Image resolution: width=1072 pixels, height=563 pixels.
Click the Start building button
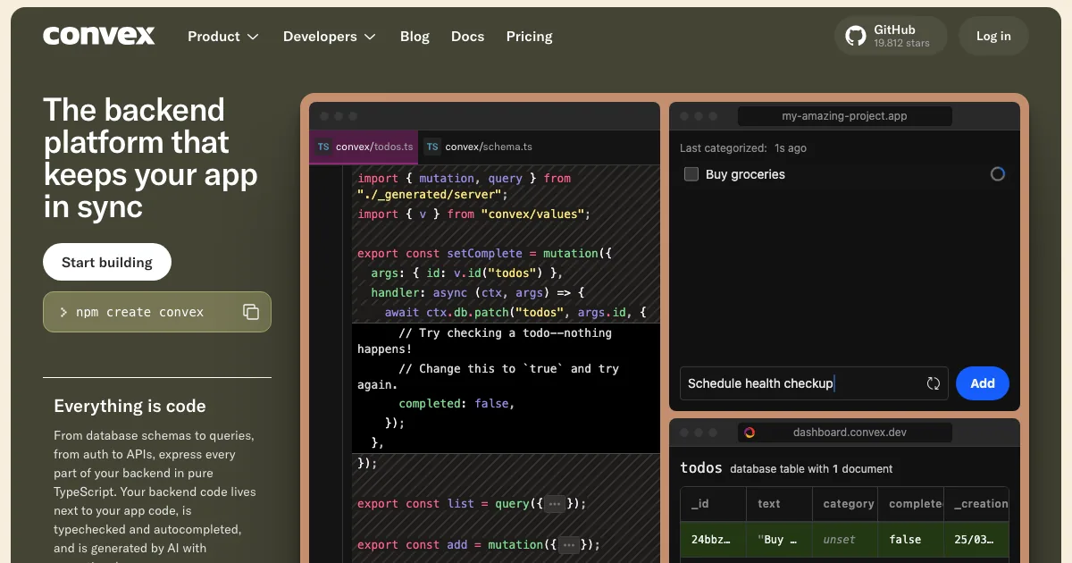click(x=107, y=262)
